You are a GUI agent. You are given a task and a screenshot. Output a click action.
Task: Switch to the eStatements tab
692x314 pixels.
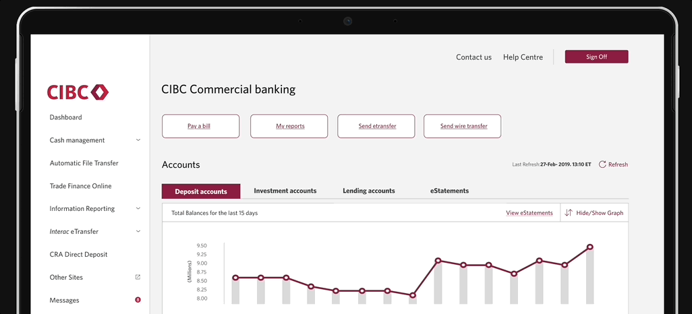coord(449,191)
